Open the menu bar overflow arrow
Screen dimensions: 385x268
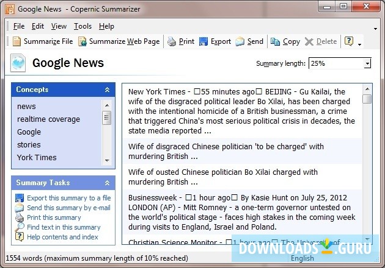click(x=375, y=29)
